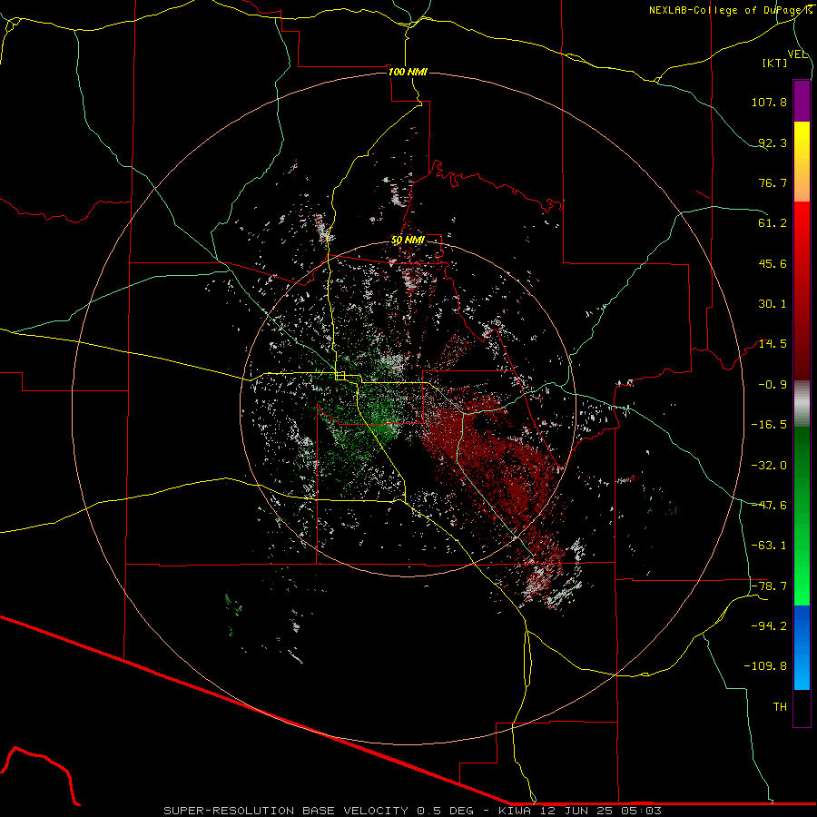Image resolution: width=817 pixels, height=817 pixels.
Task: Click the -16.5 value on the velocity scale
Action: (x=769, y=425)
